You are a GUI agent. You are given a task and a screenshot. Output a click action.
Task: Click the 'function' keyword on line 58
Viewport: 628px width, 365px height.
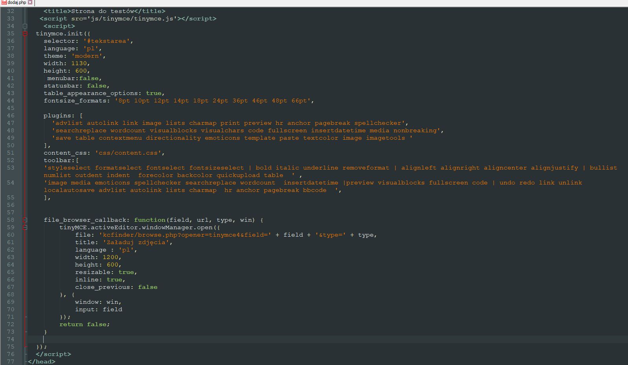pyautogui.click(x=150, y=220)
